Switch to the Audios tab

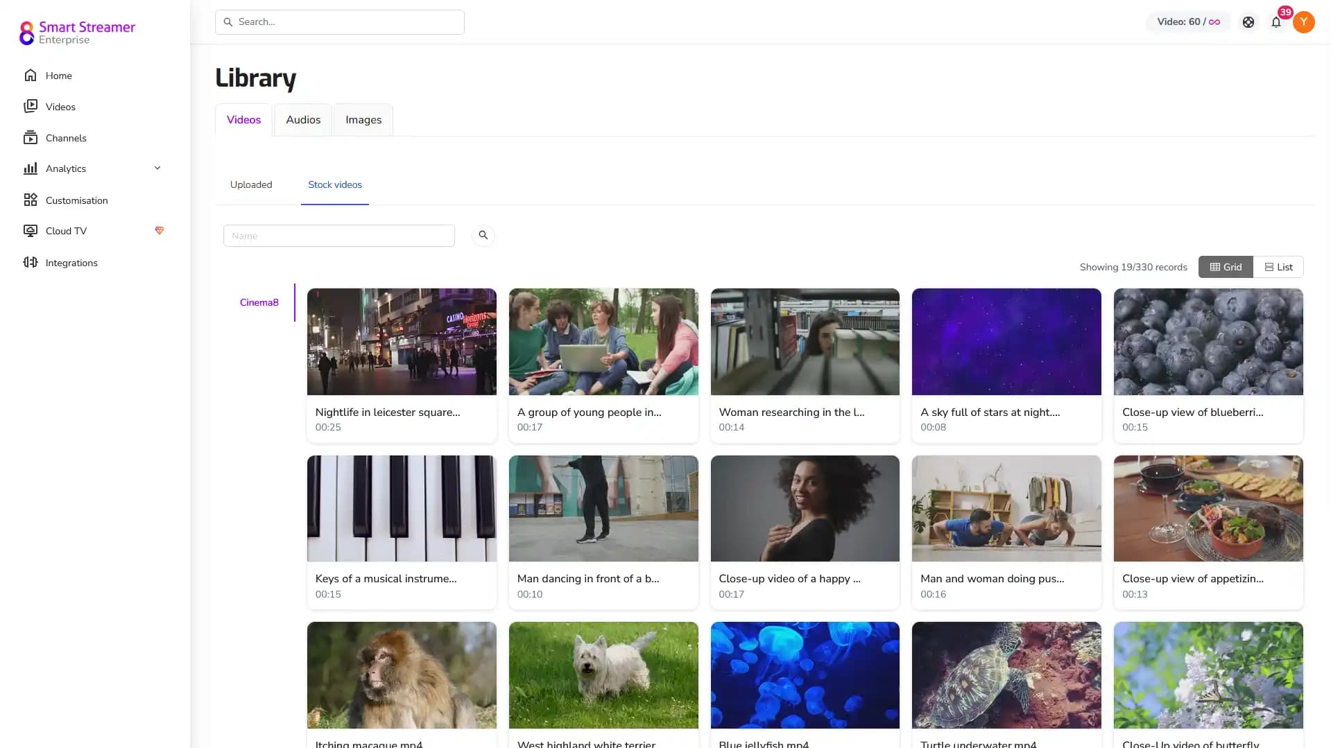point(302,119)
